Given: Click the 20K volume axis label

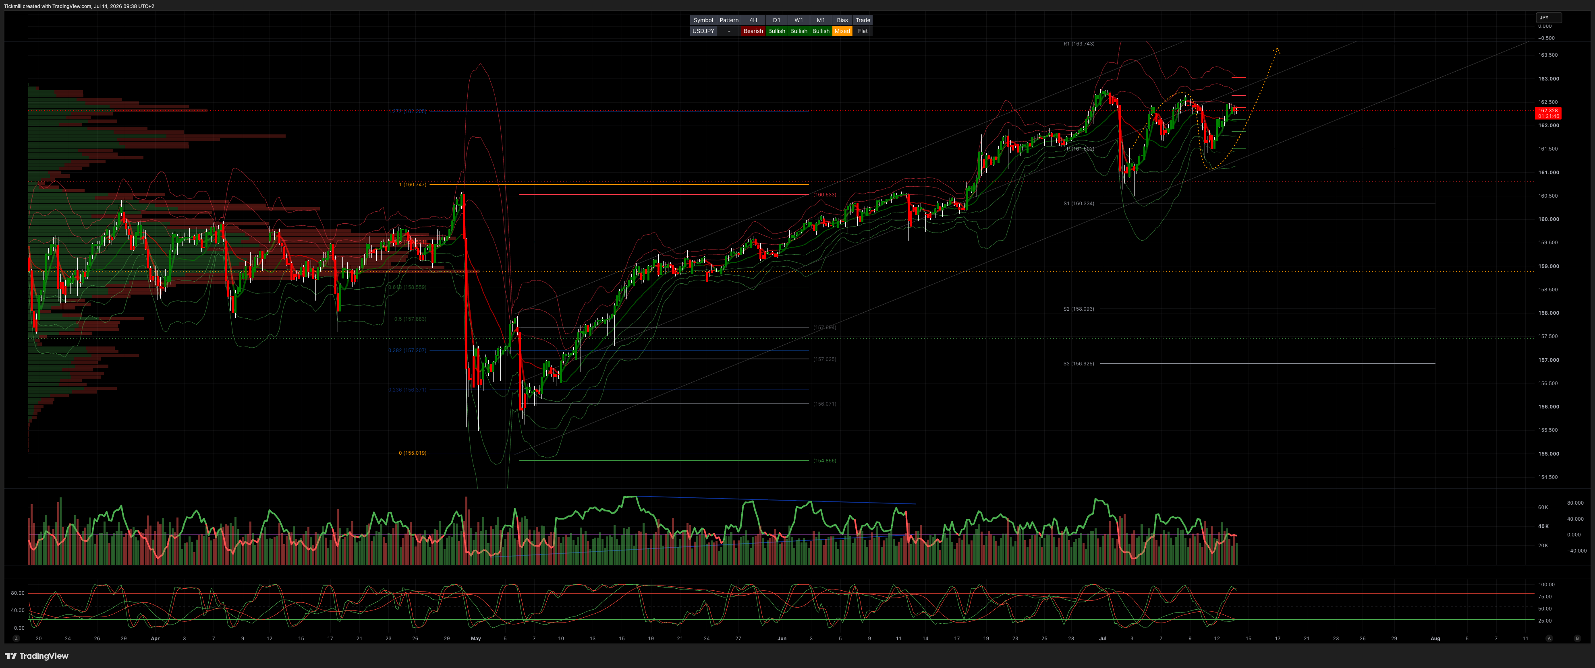Looking at the screenshot, I should (1543, 546).
